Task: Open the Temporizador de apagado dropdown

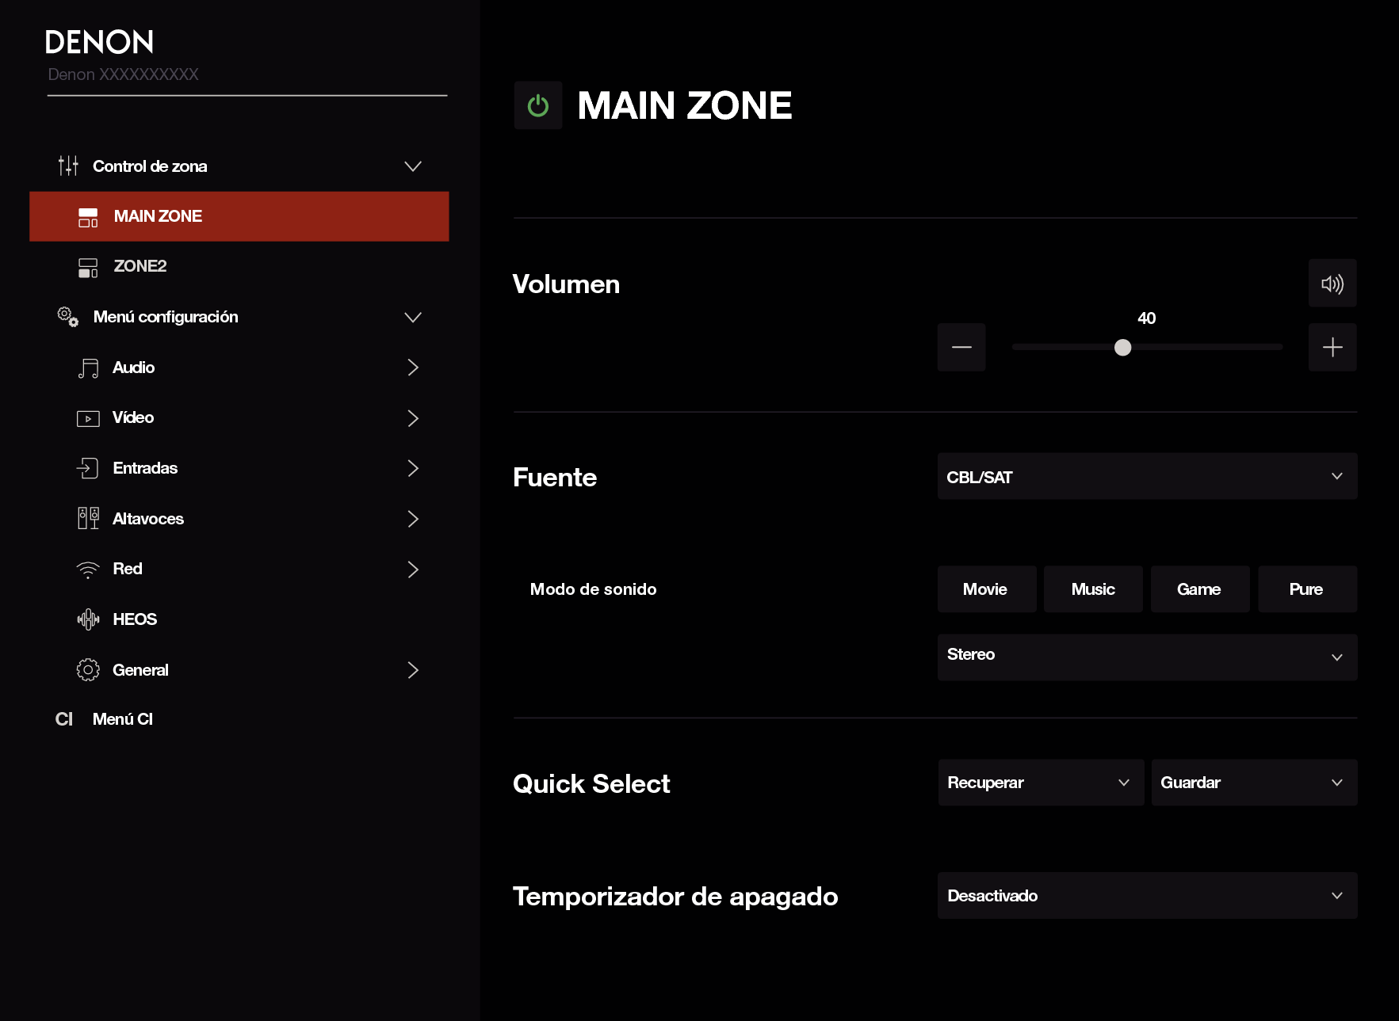Action: click(x=1147, y=895)
